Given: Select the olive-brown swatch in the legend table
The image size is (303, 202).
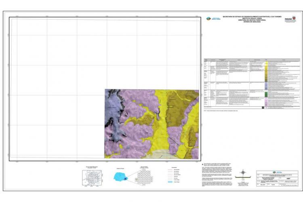Looking at the screenshot, I should click(266, 76).
